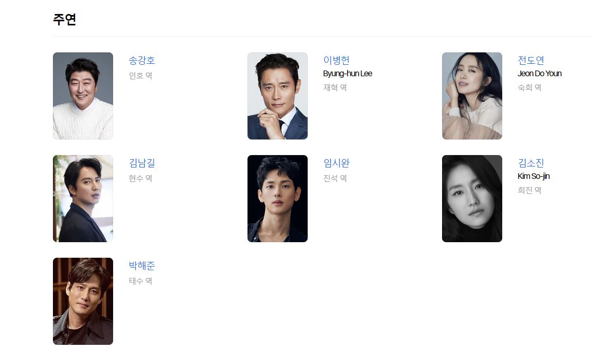Open the 이병헌 name link
This screenshot has height=363, width=592.
pyautogui.click(x=336, y=60)
